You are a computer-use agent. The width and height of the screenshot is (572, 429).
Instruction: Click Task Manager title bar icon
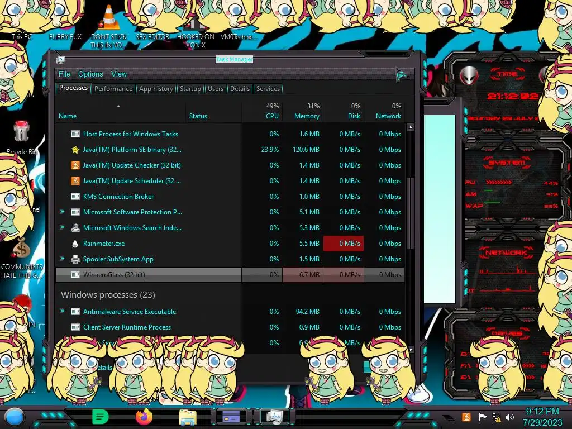pos(60,59)
